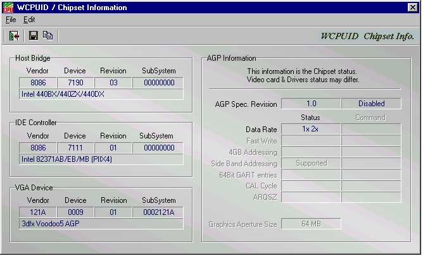The width and height of the screenshot is (423, 256).
Task: Click the save floppy disk icon
Action: 34,36
